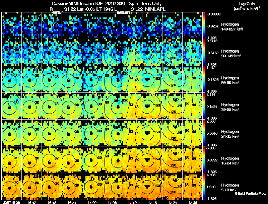Screen dimensions: 268x204
Task: Click the Hydrogen 55-90 keV label
Action: pyautogui.click(x=230, y=80)
